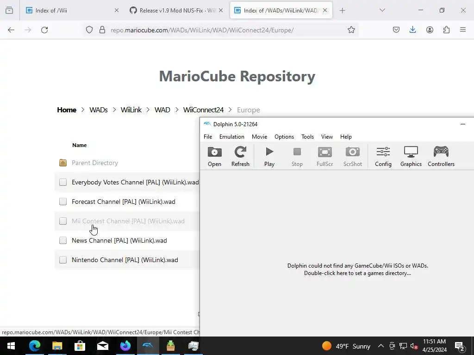
Task: Click the Open toolbar icon in Dolphin
Action: click(x=214, y=156)
